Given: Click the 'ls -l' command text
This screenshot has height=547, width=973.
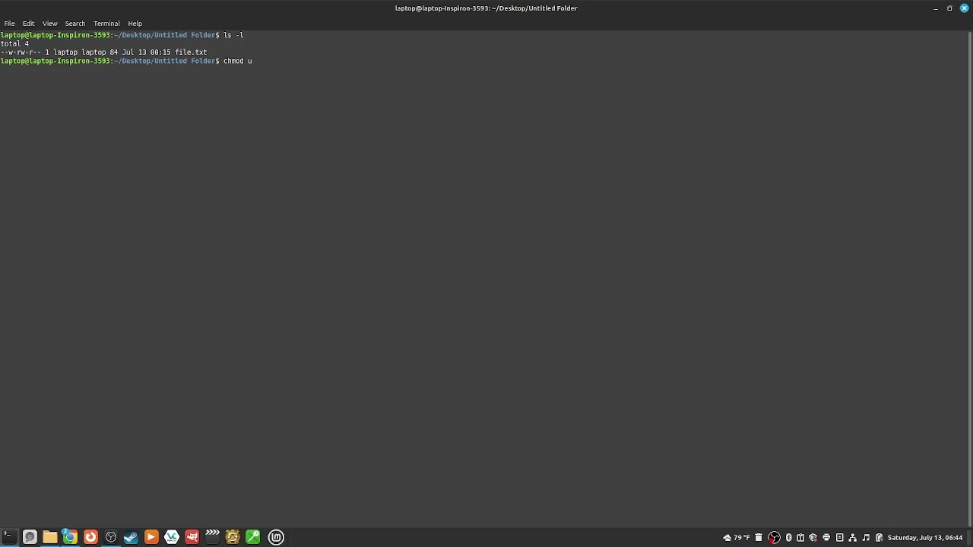Looking at the screenshot, I should pyautogui.click(x=233, y=35).
